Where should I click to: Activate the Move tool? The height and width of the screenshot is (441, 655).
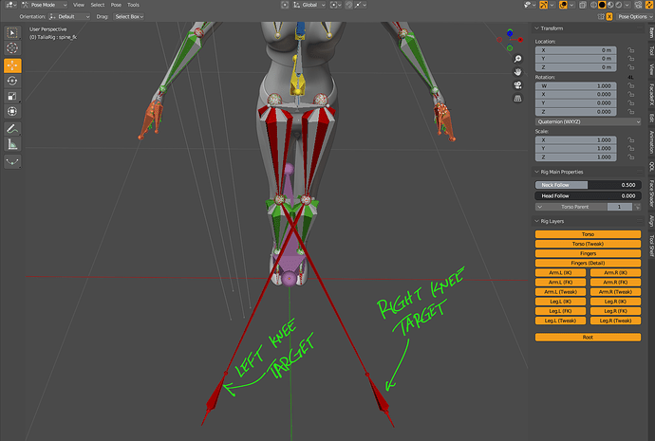tap(12, 65)
